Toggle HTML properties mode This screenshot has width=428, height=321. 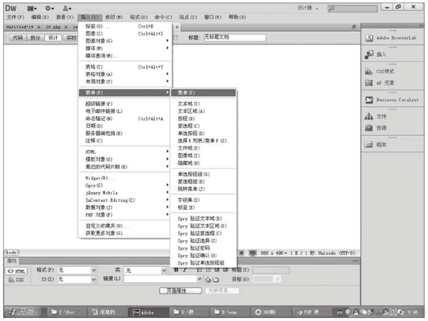(16, 271)
